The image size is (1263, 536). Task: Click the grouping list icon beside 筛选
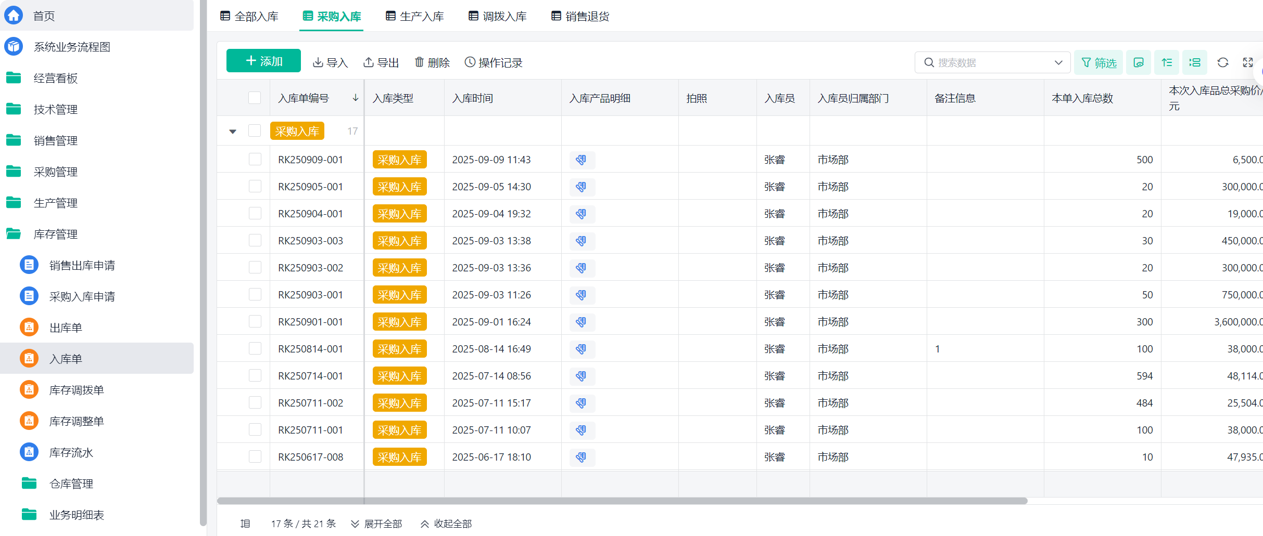click(x=1195, y=62)
